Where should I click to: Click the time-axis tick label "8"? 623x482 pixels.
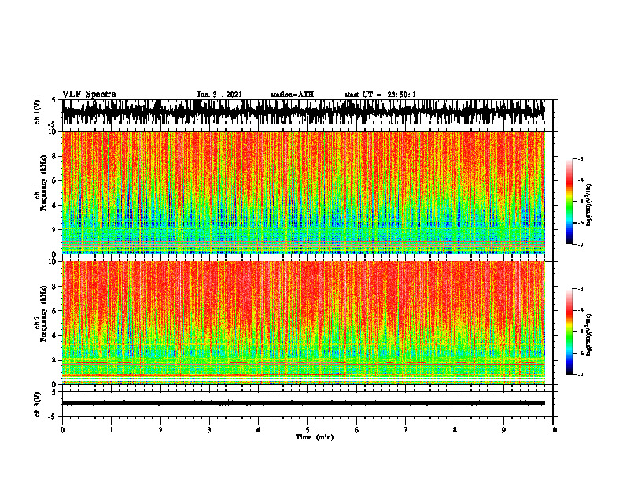(x=455, y=430)
